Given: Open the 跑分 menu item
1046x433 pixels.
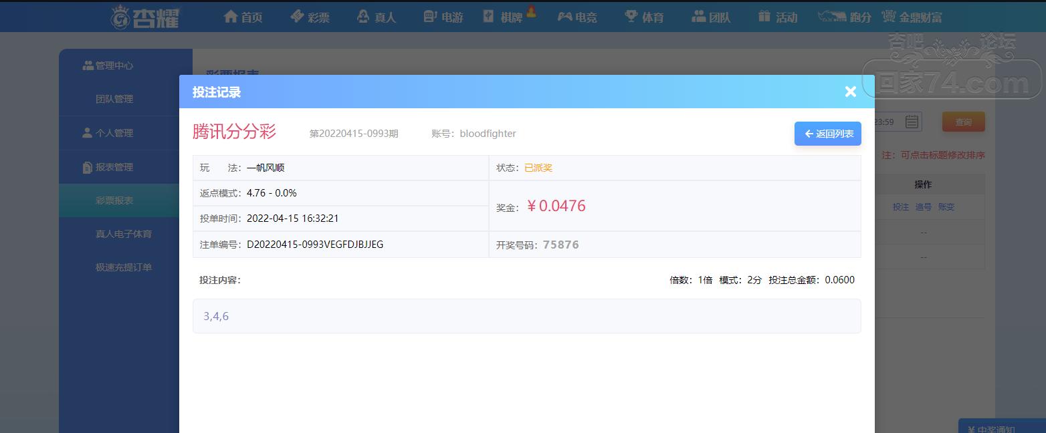Looking at the screenshot, I should (845, 17).
